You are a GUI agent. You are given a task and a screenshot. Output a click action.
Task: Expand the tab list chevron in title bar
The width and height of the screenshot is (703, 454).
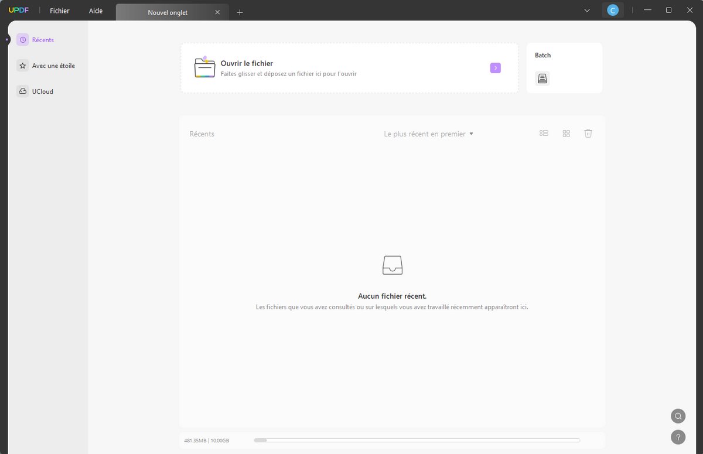(x=588, y=11)
